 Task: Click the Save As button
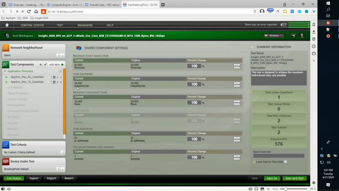272,178
